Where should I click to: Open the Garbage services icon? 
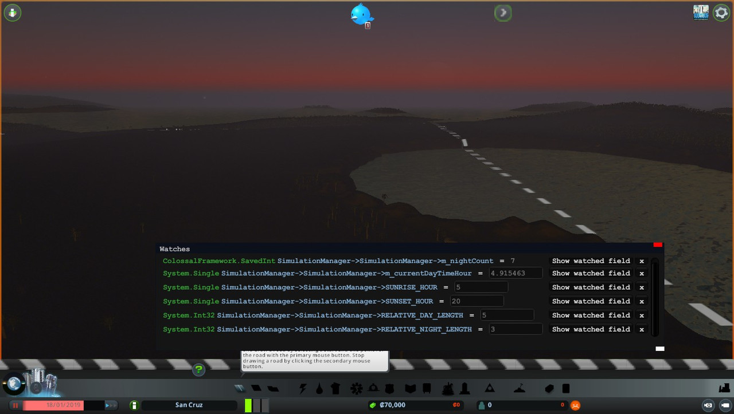click(337, 389)
